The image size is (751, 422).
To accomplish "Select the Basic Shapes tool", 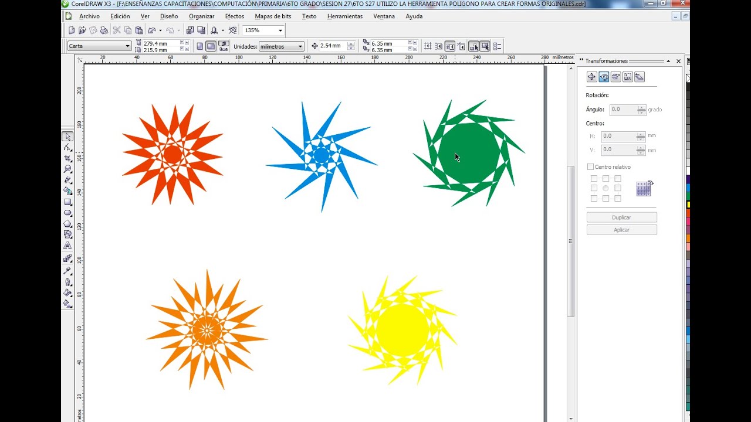I will point(67,234).
